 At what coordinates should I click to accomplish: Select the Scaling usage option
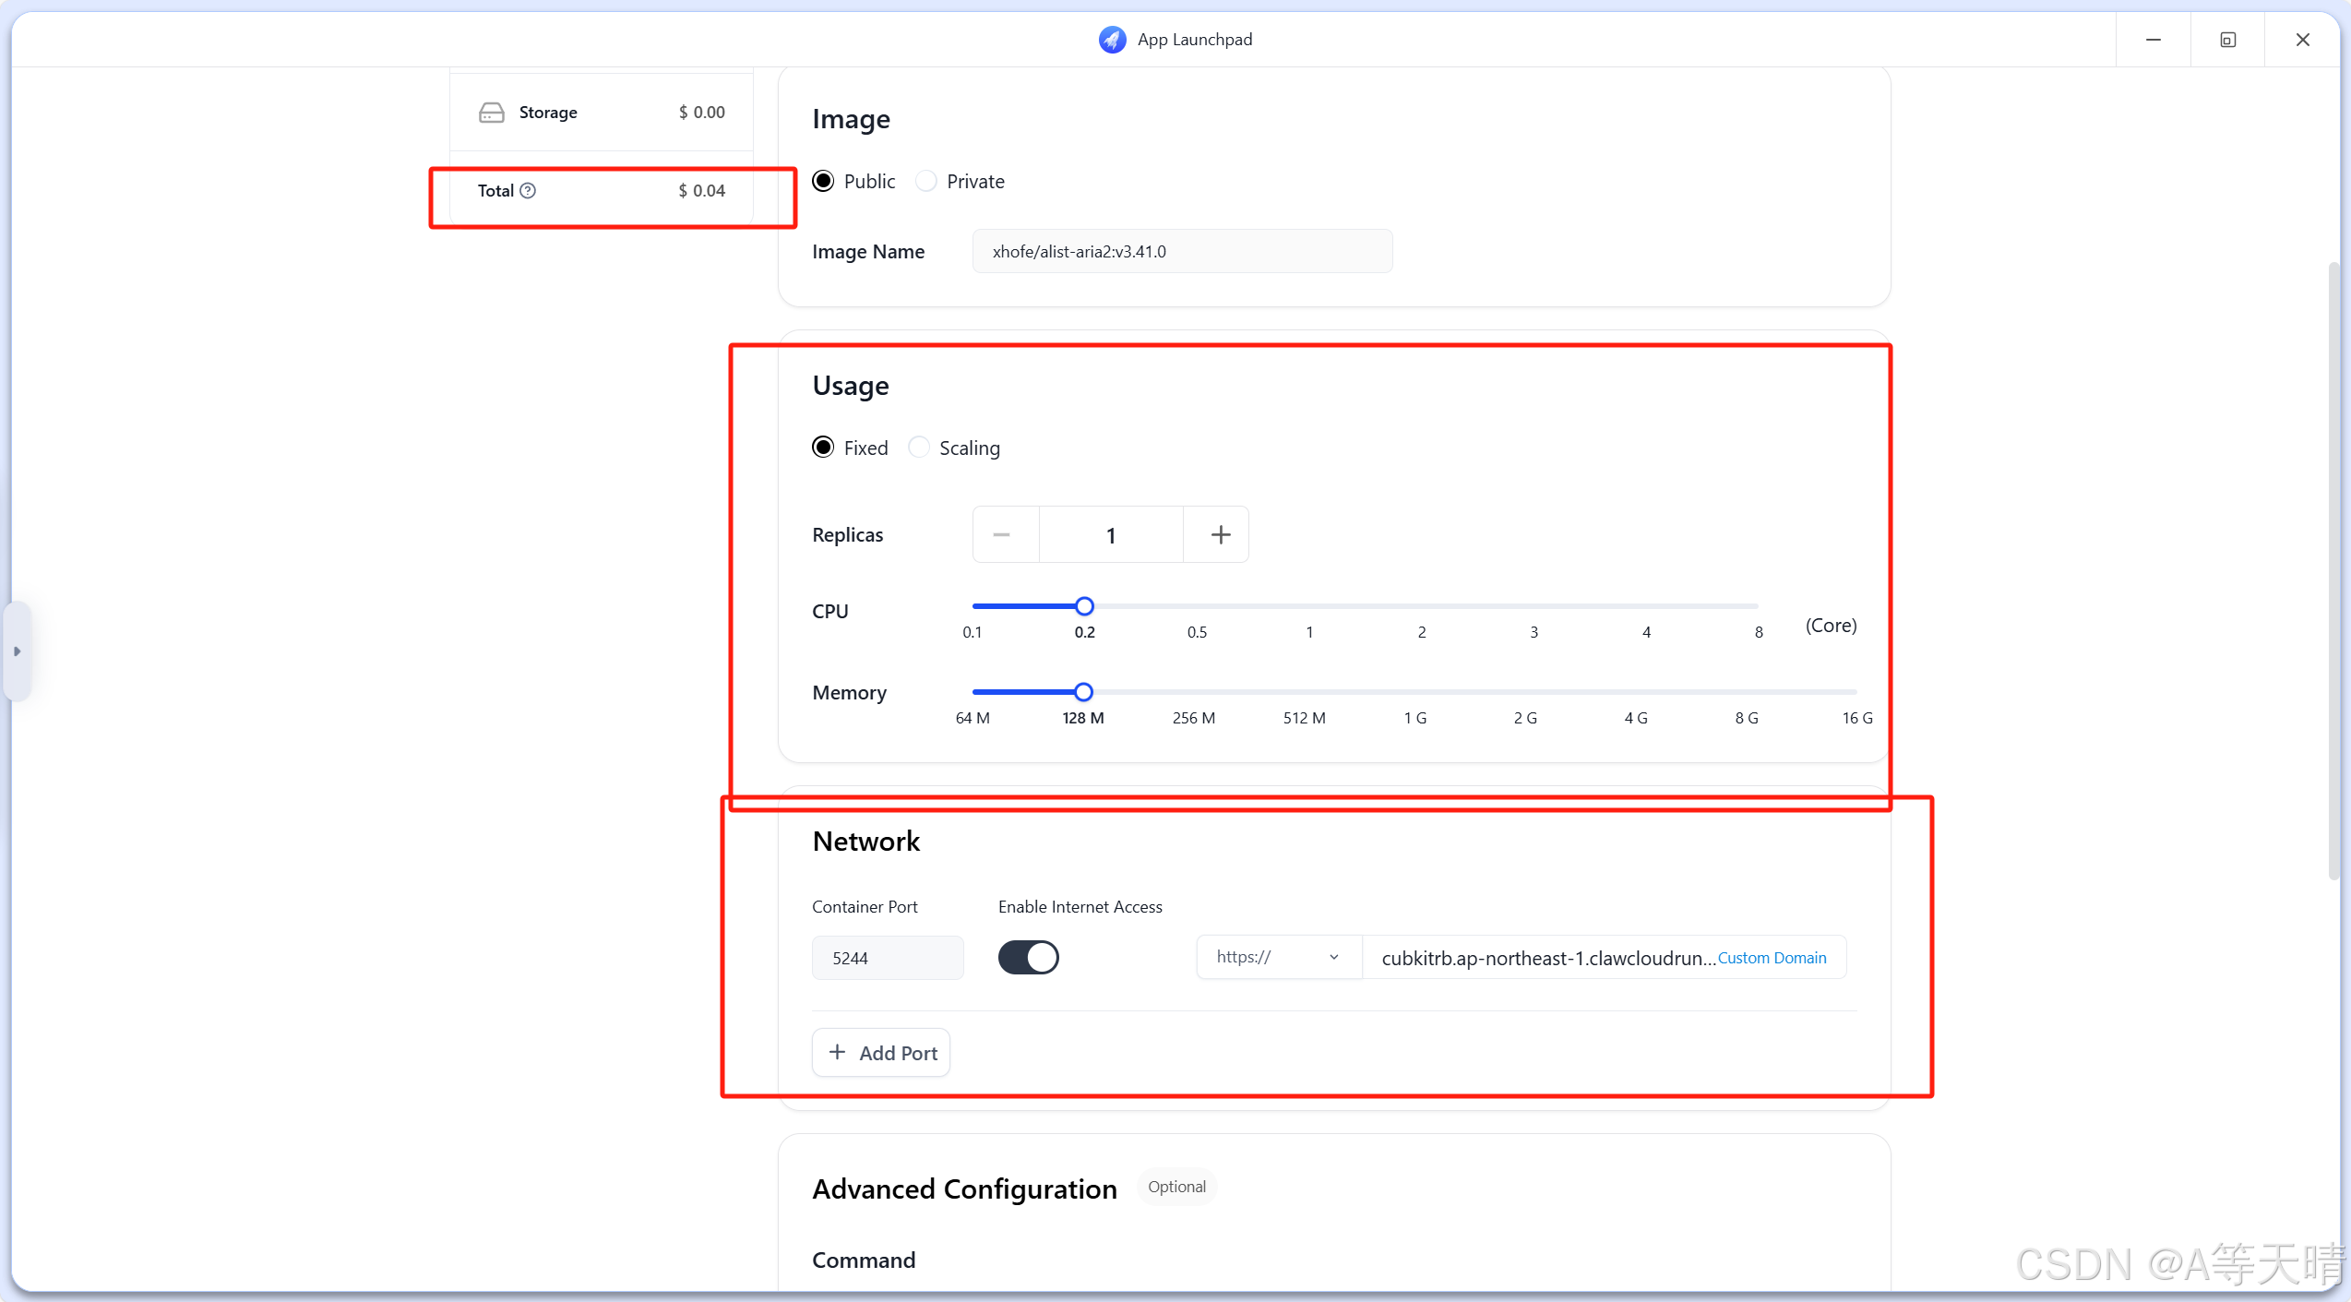(x=919, y=448)
